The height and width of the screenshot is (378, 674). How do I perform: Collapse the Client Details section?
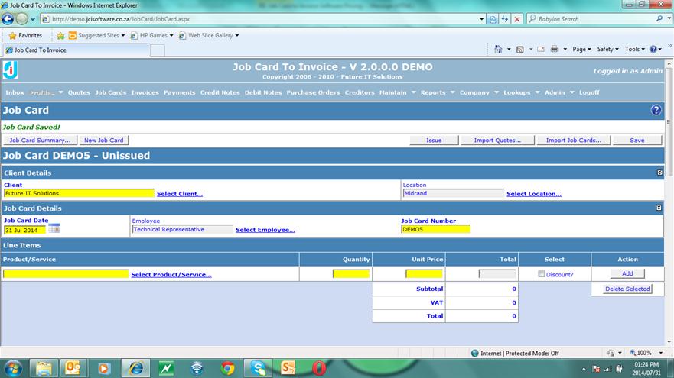click(659, 173)
